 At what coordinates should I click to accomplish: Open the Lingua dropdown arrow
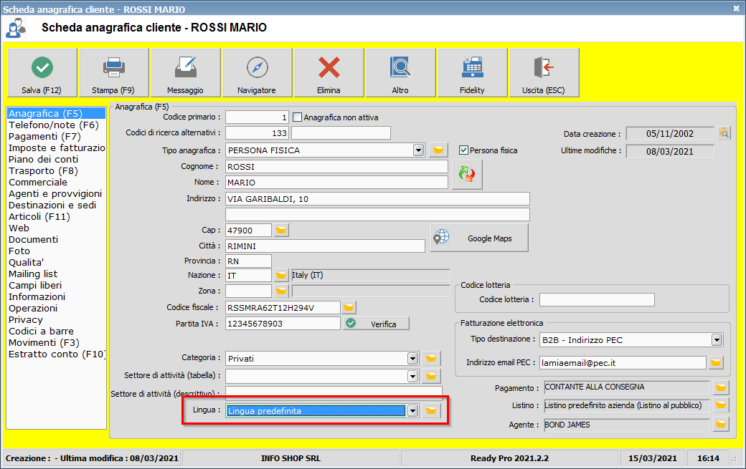pos(412,411)
